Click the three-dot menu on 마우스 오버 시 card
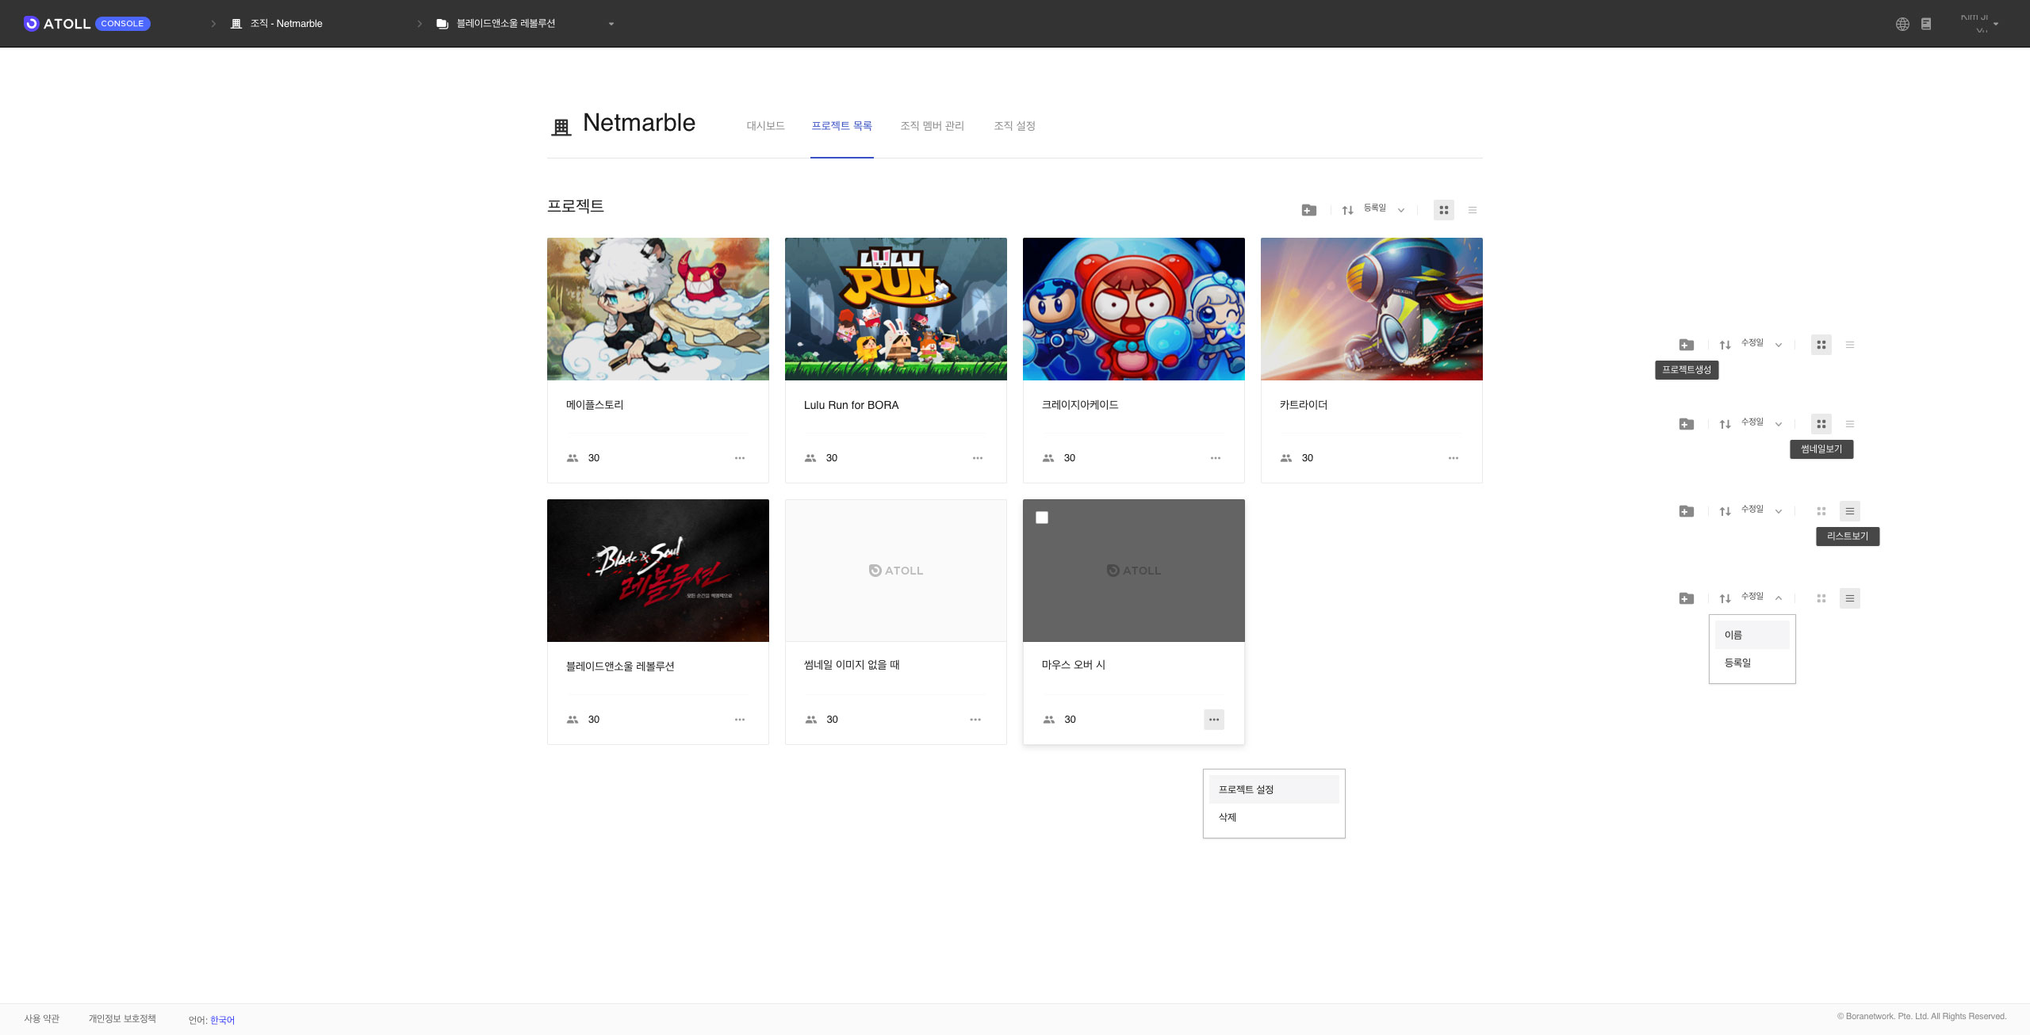Image resolution: width=2030 pixels, height=1035 pixels. tap(1213, 720)
